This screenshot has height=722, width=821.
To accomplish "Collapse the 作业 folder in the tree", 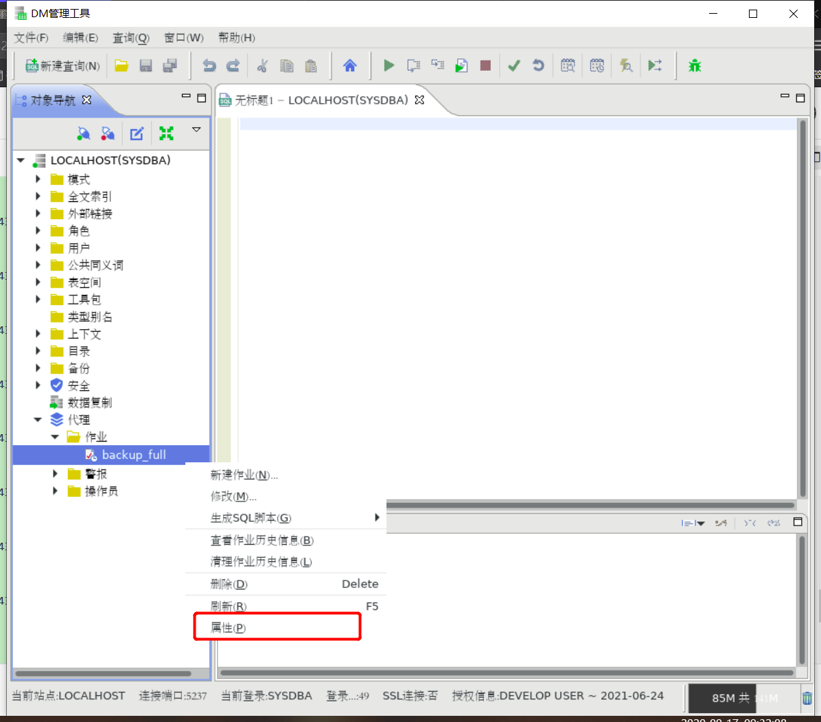I will click(55, 437).
